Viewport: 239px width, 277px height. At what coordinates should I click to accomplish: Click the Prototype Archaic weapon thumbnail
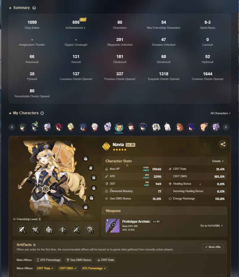point(112,226)
